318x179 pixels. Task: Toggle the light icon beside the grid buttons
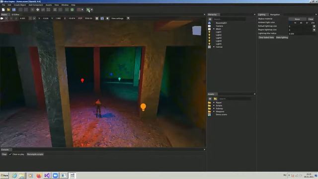pos(107,18)
